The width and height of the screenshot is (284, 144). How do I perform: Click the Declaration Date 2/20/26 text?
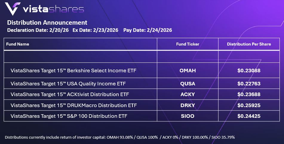[x=38, y=30]
